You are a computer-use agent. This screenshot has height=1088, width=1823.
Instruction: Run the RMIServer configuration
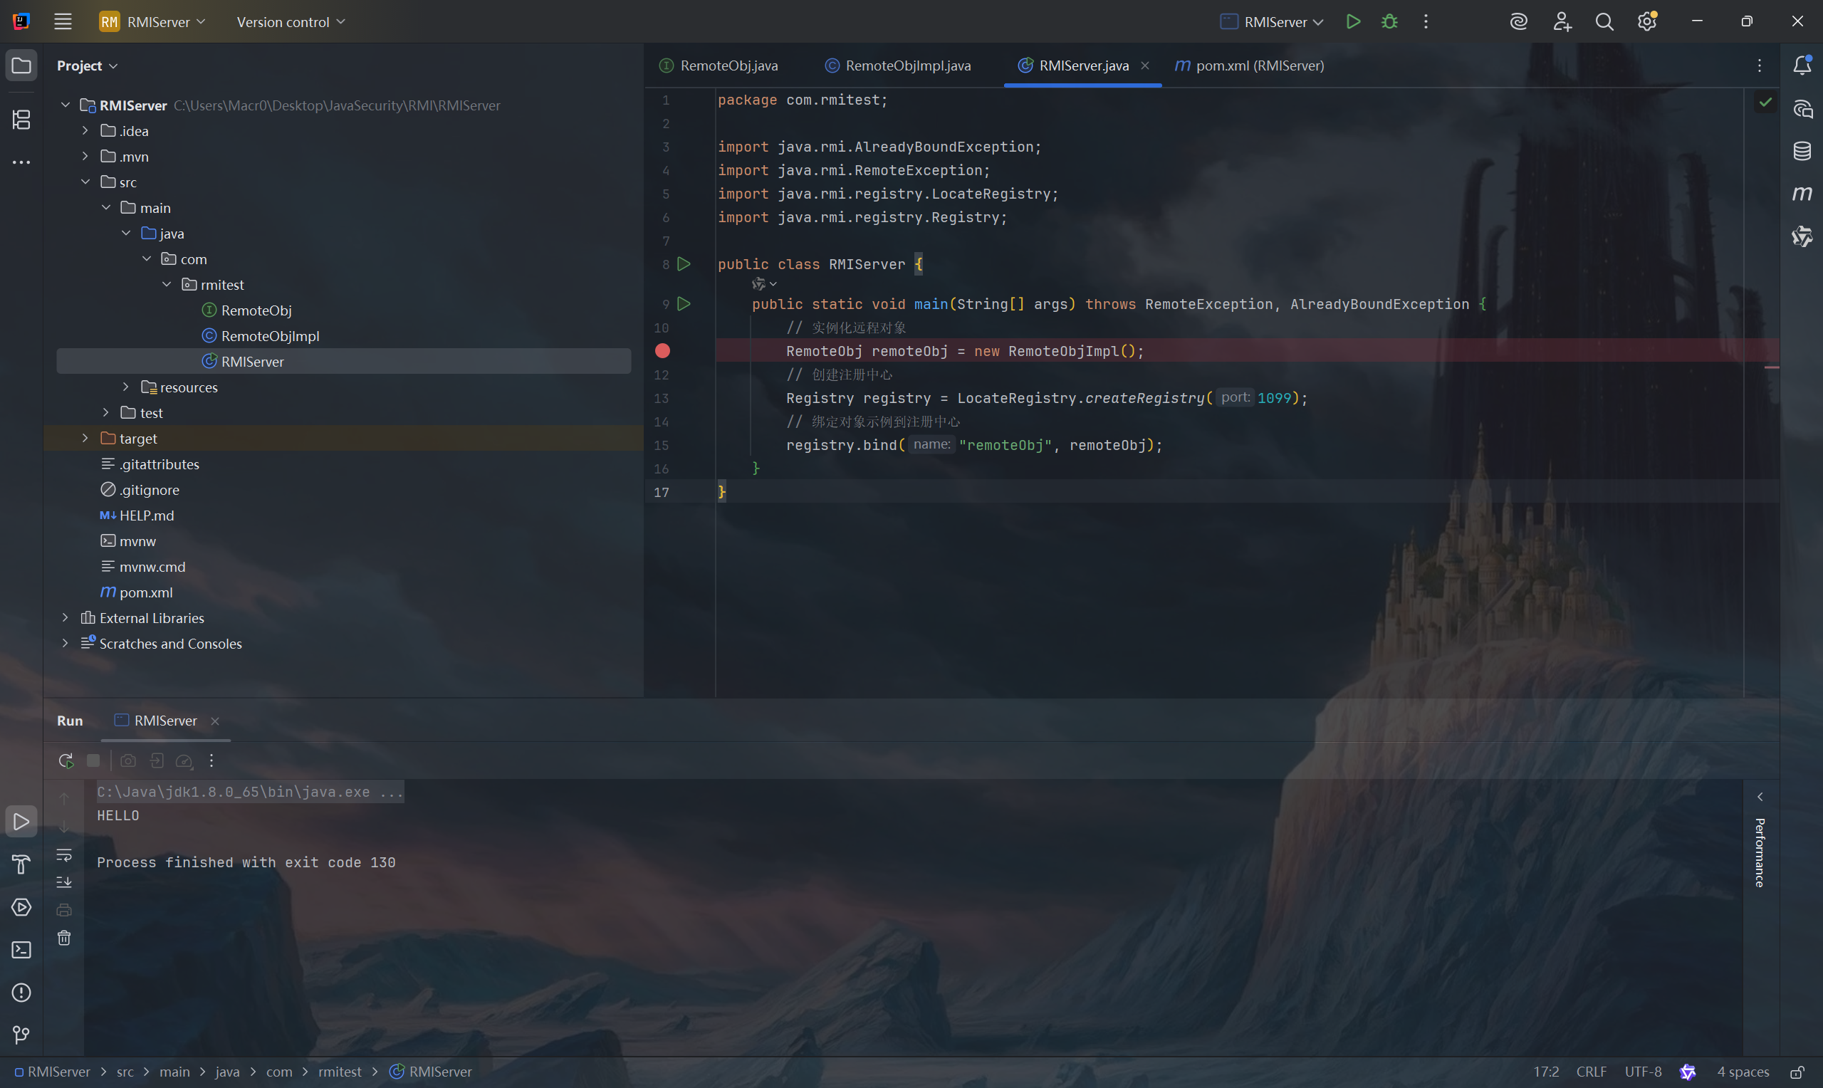coord(1353,22)
